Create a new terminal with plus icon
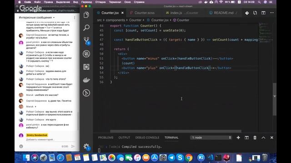The image size is (291, 163). 238,138
